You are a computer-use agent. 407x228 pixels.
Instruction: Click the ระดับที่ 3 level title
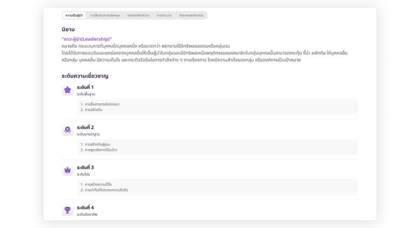click(x=85, y=168)
